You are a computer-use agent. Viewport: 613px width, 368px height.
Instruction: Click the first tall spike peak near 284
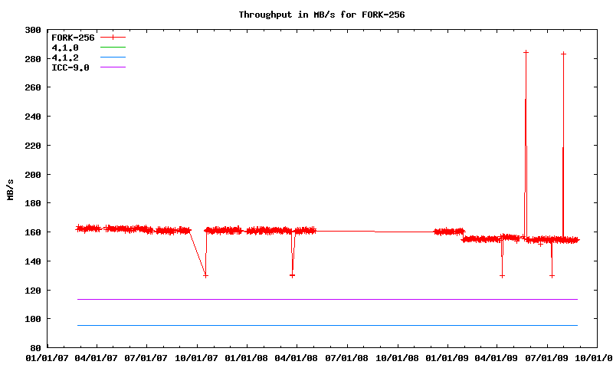pos(526,52)
